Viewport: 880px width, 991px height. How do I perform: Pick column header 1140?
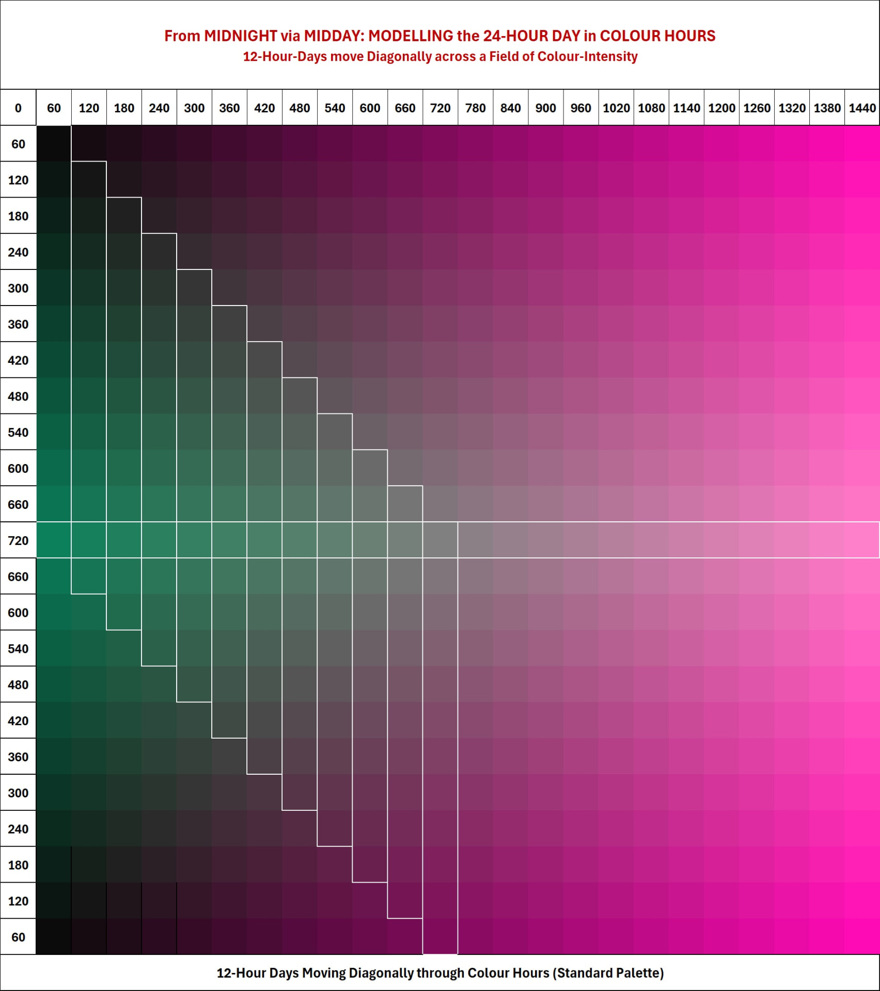(686, 108)
